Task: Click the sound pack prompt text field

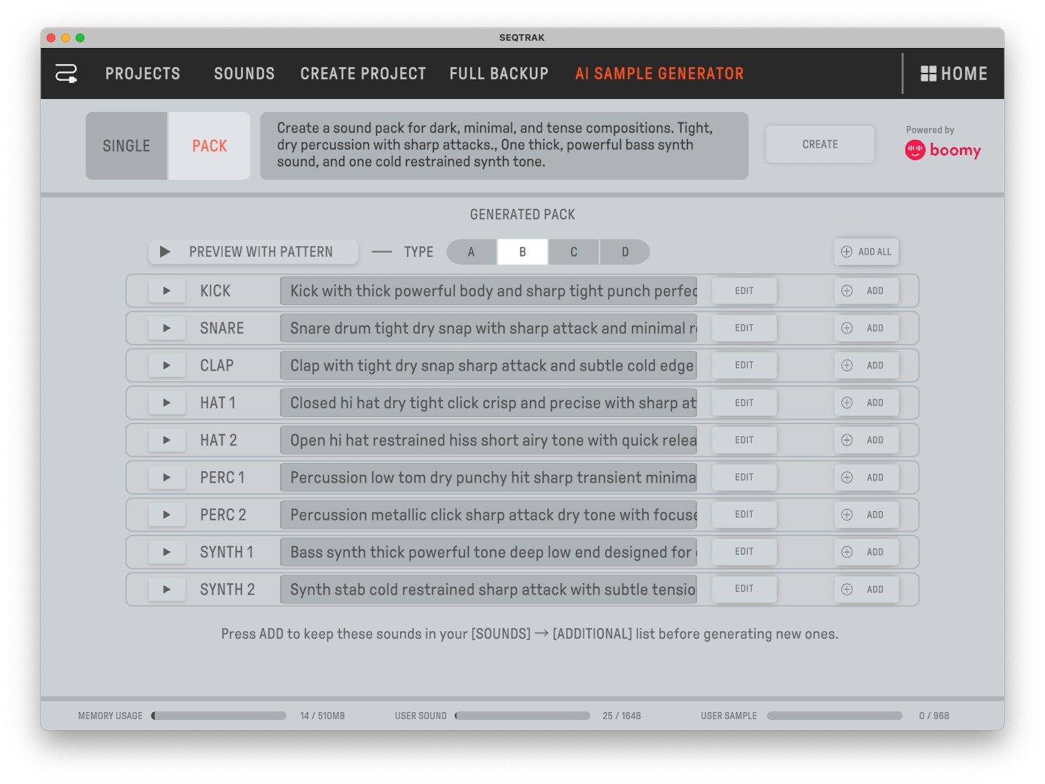Action: pos(504,146)
